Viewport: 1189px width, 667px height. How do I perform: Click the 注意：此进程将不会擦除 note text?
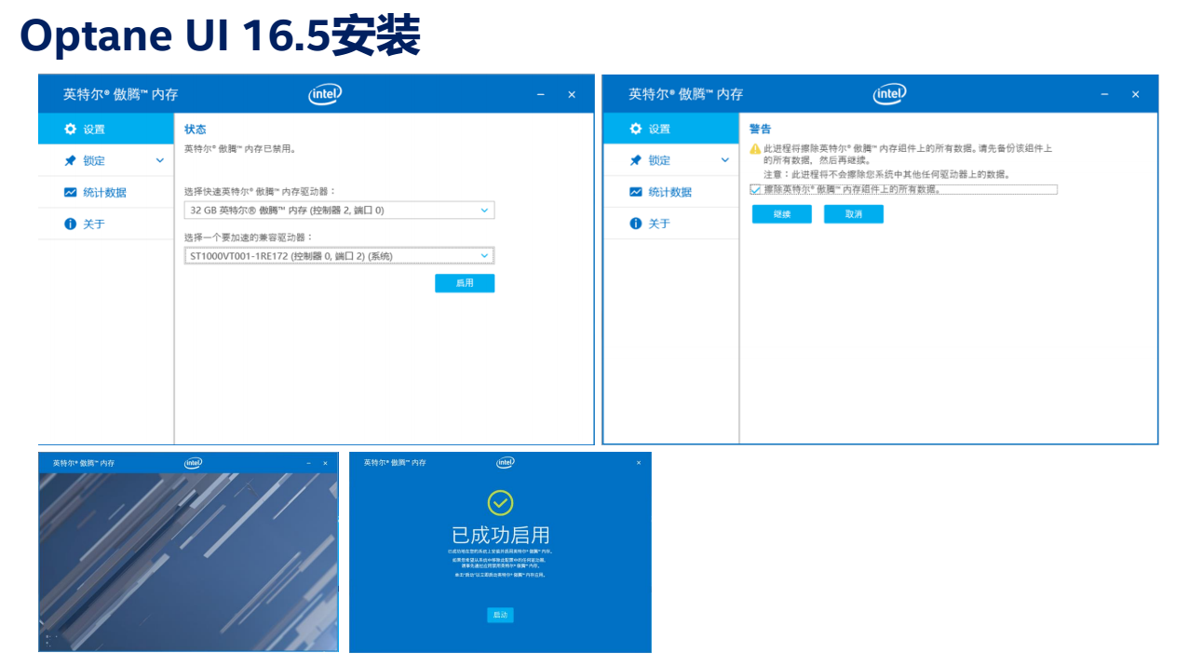click(886, 174)
